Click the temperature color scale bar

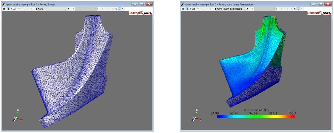255,117
